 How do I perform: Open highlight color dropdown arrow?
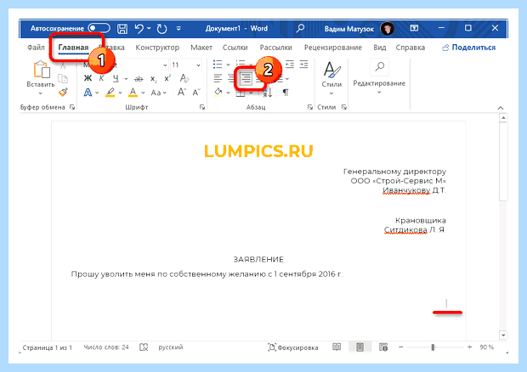(x=121, y=93)
